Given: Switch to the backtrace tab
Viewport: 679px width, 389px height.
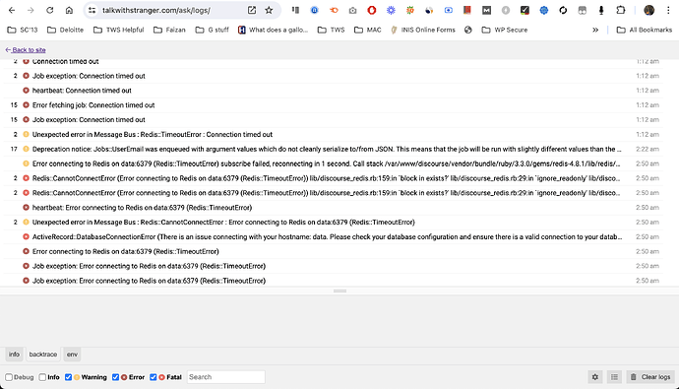Looking at the screenshot, I should 43,355.
